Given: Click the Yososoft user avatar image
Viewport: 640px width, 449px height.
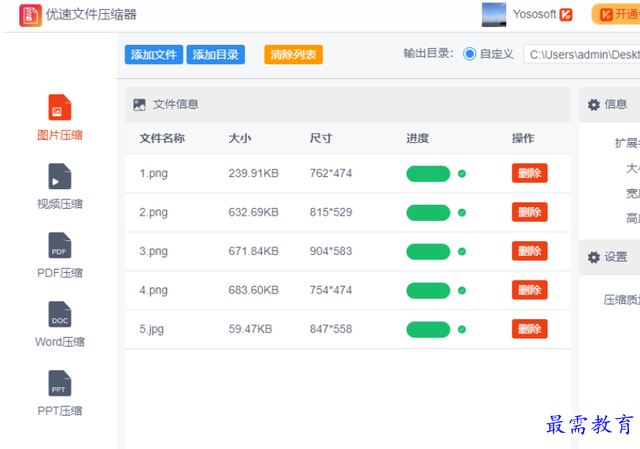Looking at the screenshot, I should point(494,15).
